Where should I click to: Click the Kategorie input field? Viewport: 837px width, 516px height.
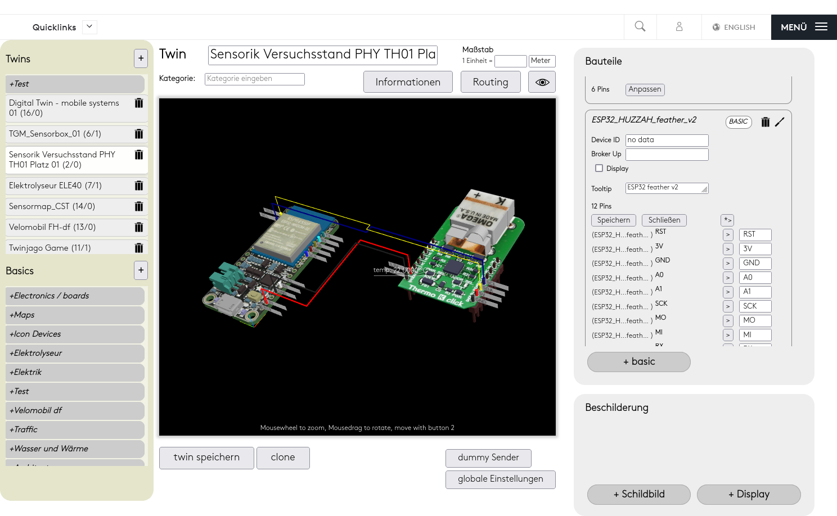(254, 79)
